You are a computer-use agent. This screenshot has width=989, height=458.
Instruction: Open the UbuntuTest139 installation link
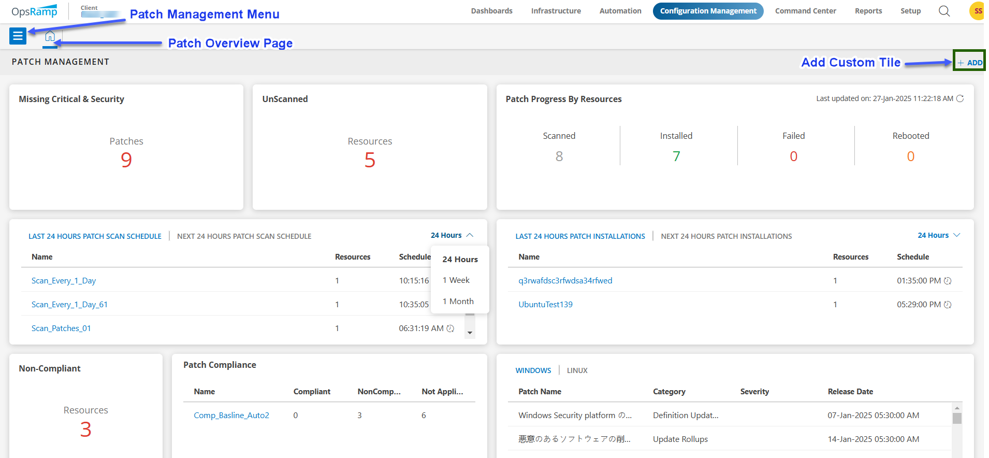point(545,305)
